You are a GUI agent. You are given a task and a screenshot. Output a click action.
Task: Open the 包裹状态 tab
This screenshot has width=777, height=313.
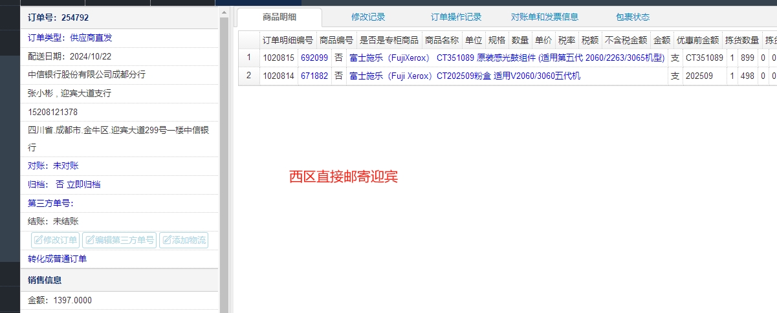[633, 17]
